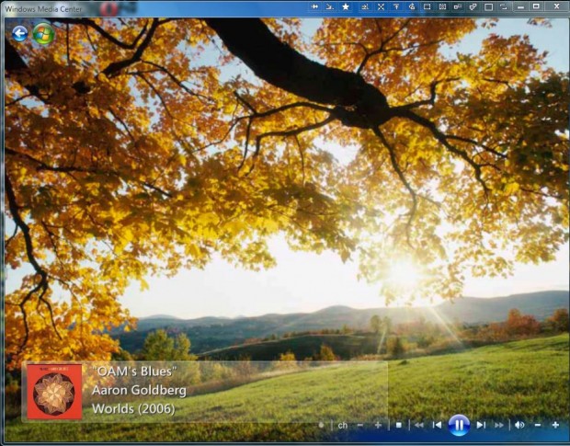Decrease volume with the minus button
This screenshot has width=570, height=446.
tap(538, 425)
